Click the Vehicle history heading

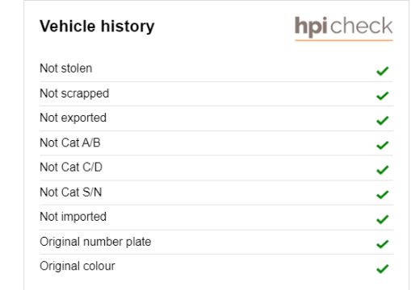point(97,27)
